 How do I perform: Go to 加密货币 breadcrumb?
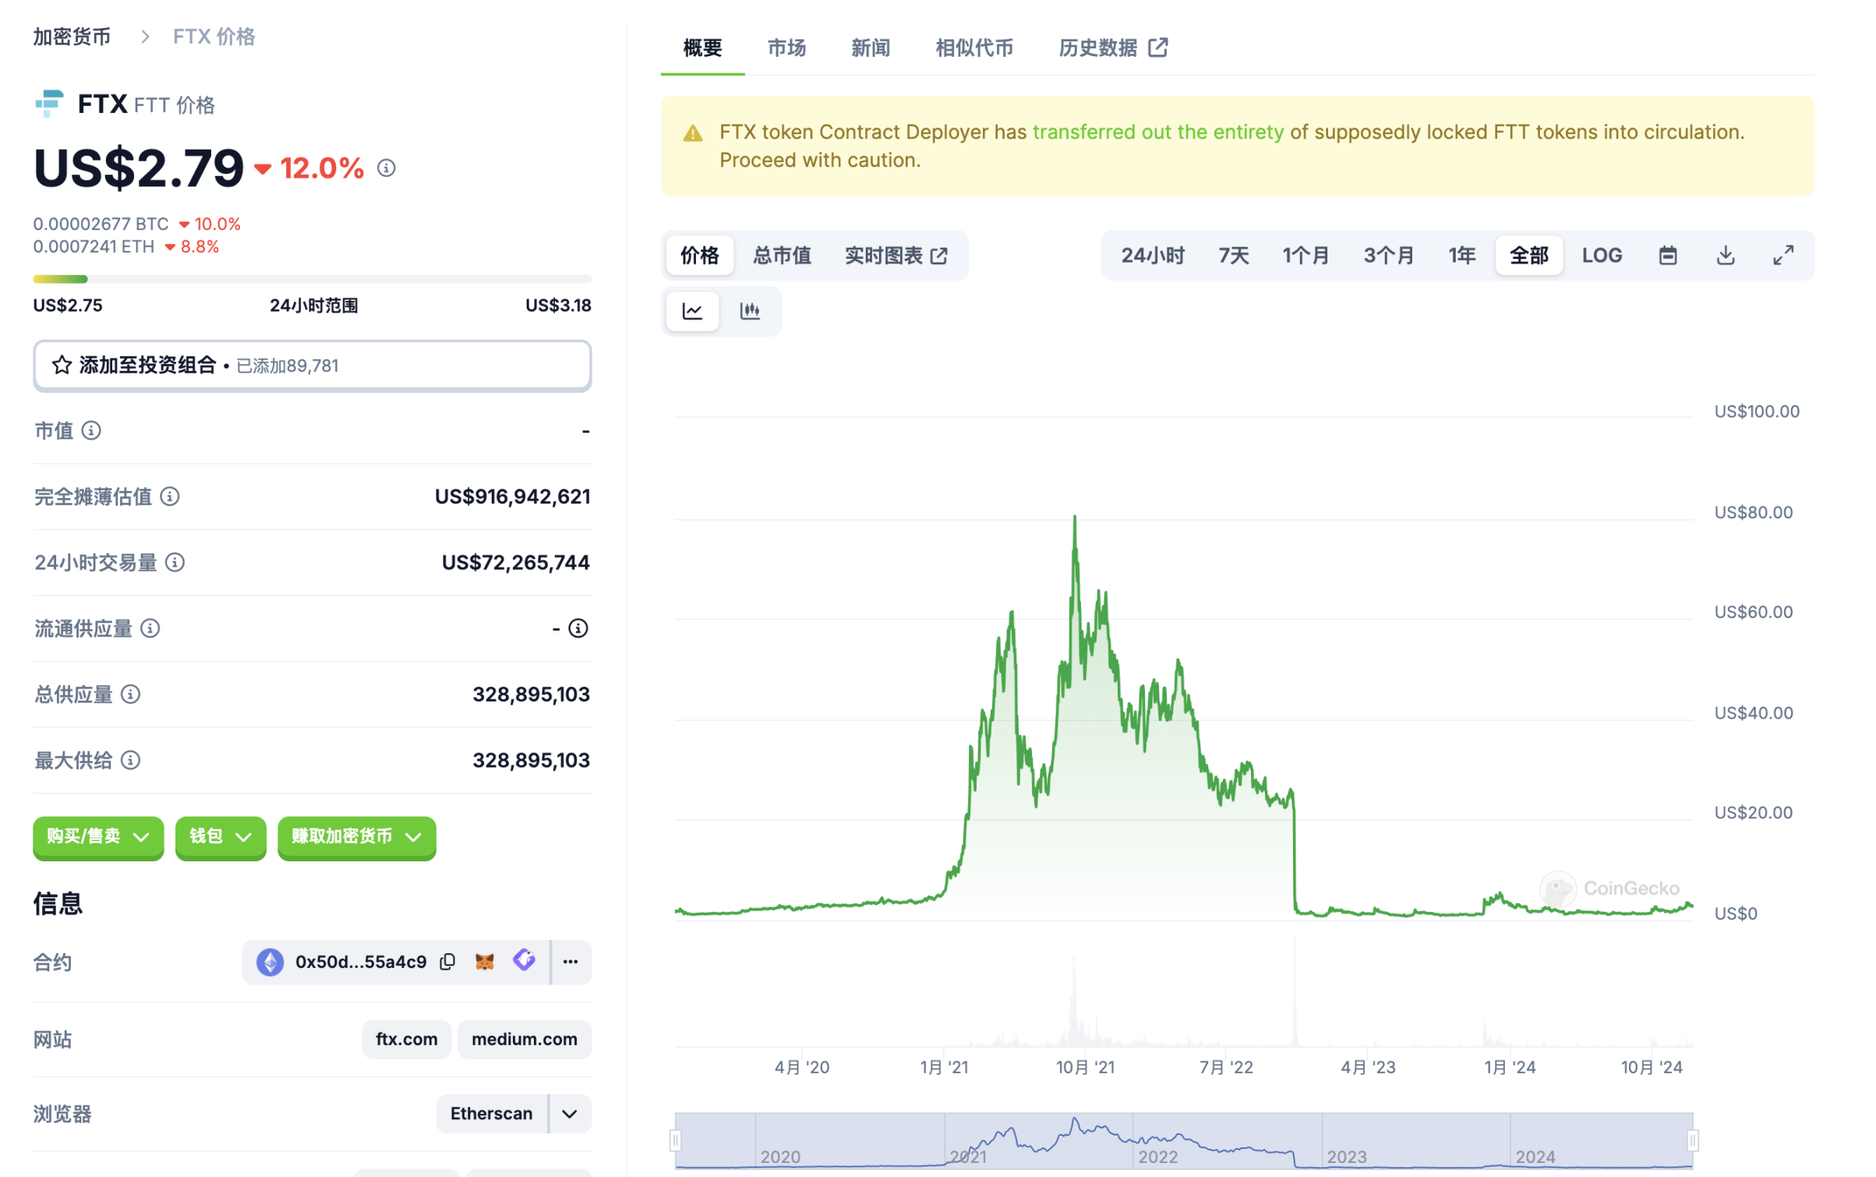tap(72, 37)
